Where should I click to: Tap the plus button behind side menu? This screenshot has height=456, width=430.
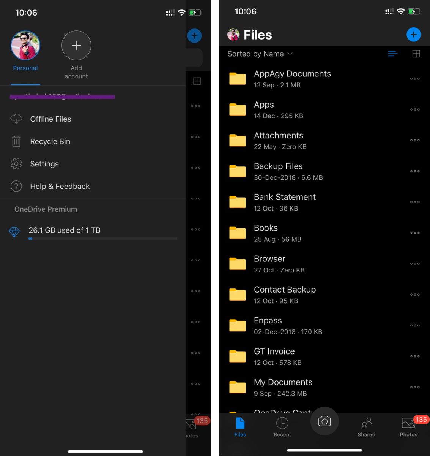(x=194, y=36)
